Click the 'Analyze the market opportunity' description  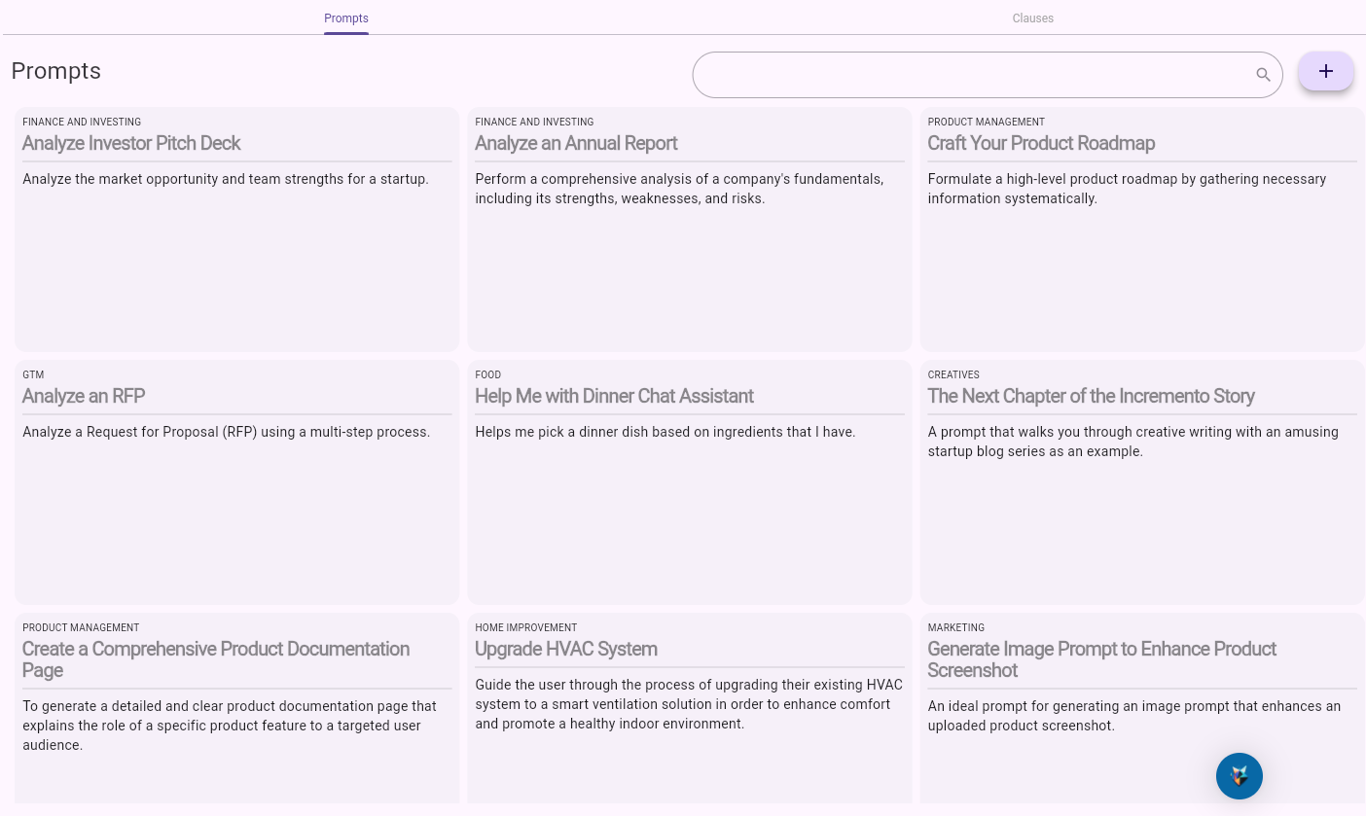pos(226,179)
